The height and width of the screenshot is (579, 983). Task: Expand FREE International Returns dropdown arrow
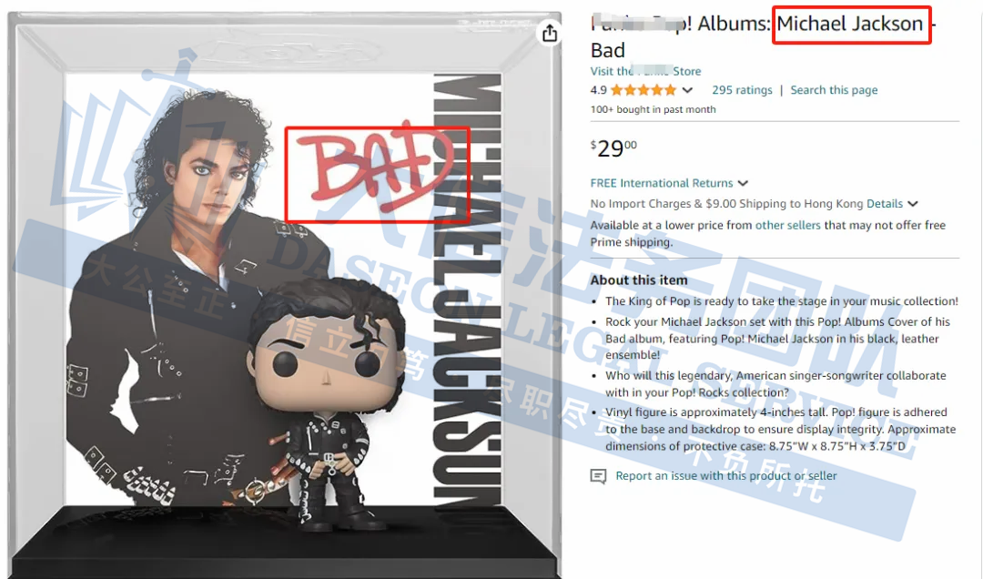pos(744,183)
